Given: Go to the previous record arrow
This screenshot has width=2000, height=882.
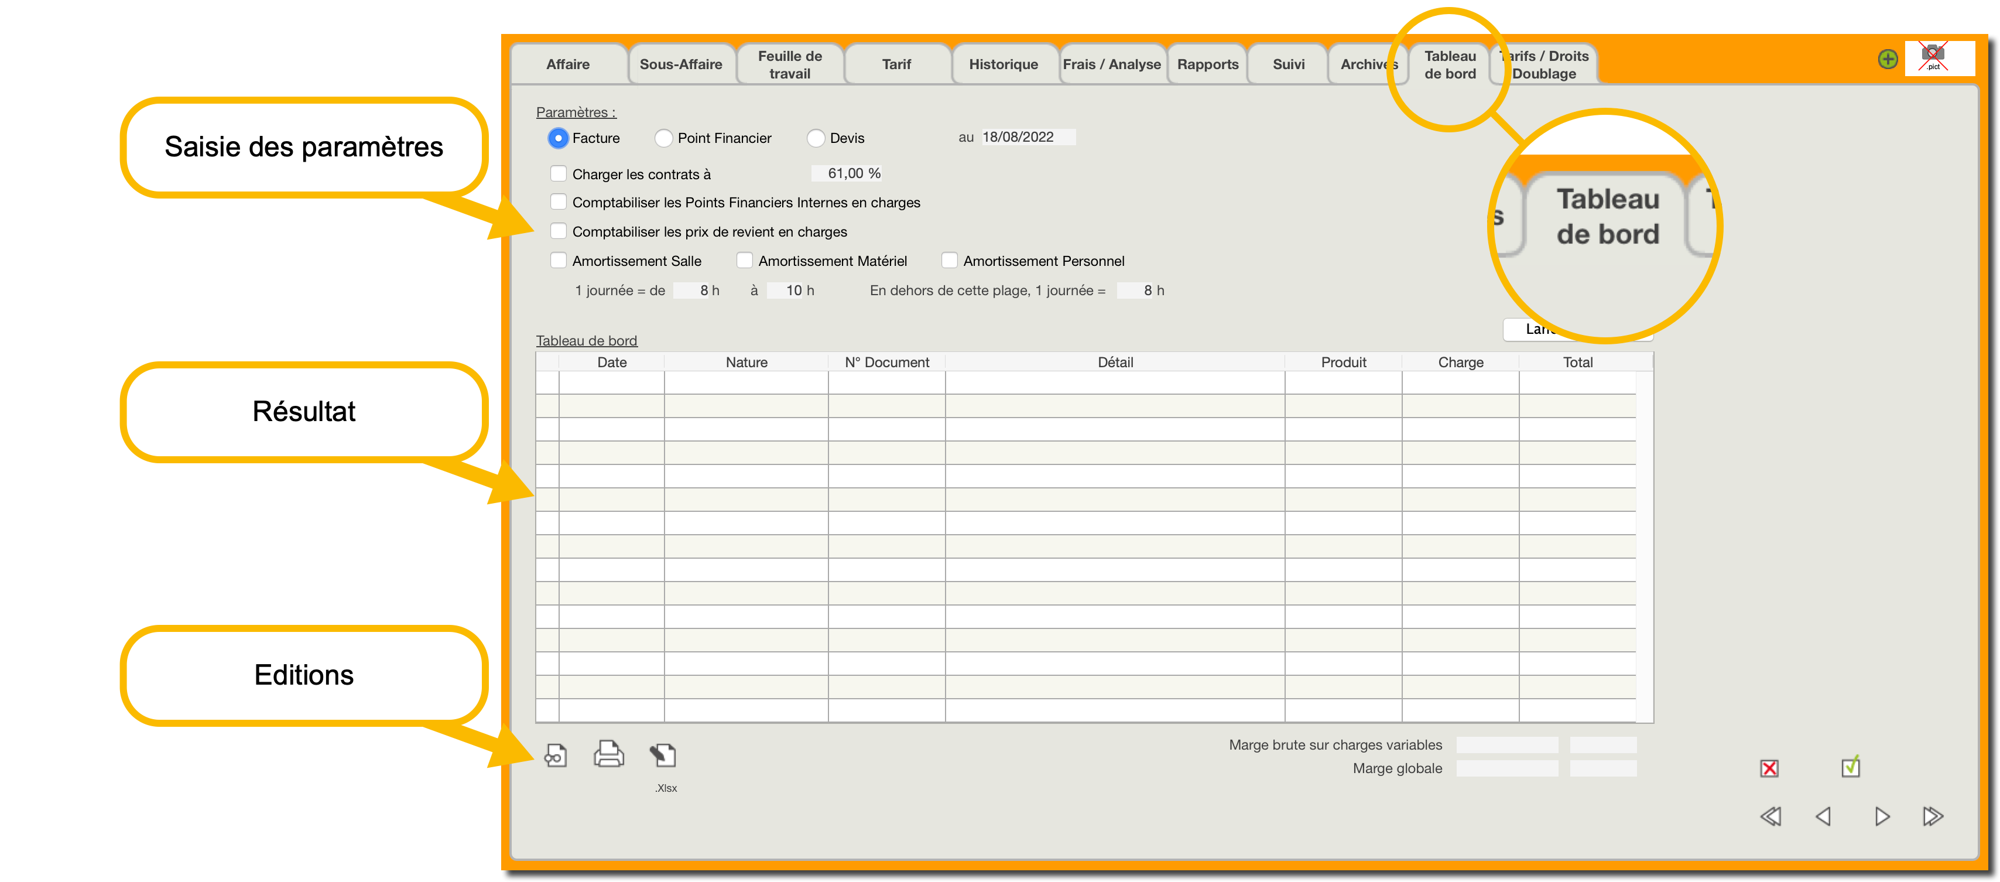Looking at the screenshot, I should pos(1824,816).
